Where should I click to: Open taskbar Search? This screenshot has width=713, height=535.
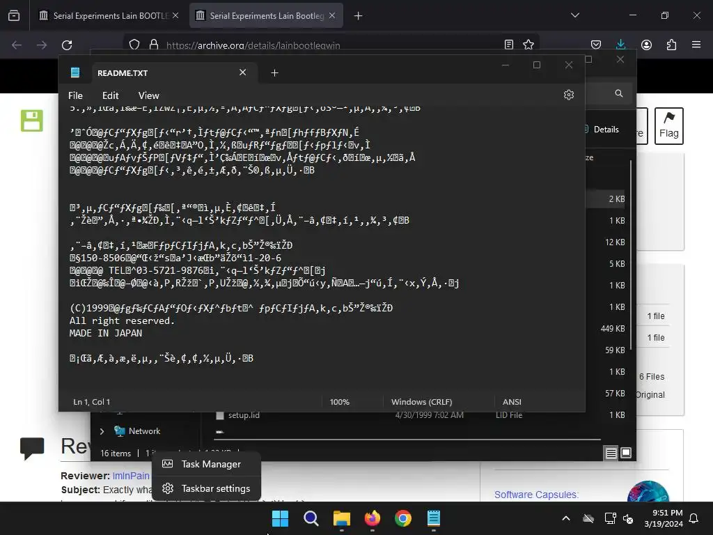pos(311,518)
